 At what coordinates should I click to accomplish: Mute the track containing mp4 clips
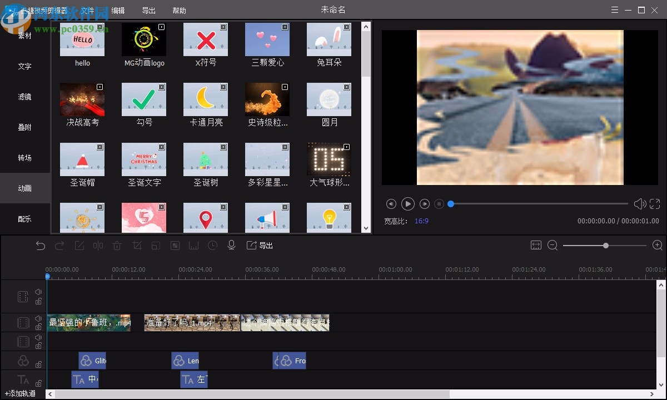coord(38,318)
